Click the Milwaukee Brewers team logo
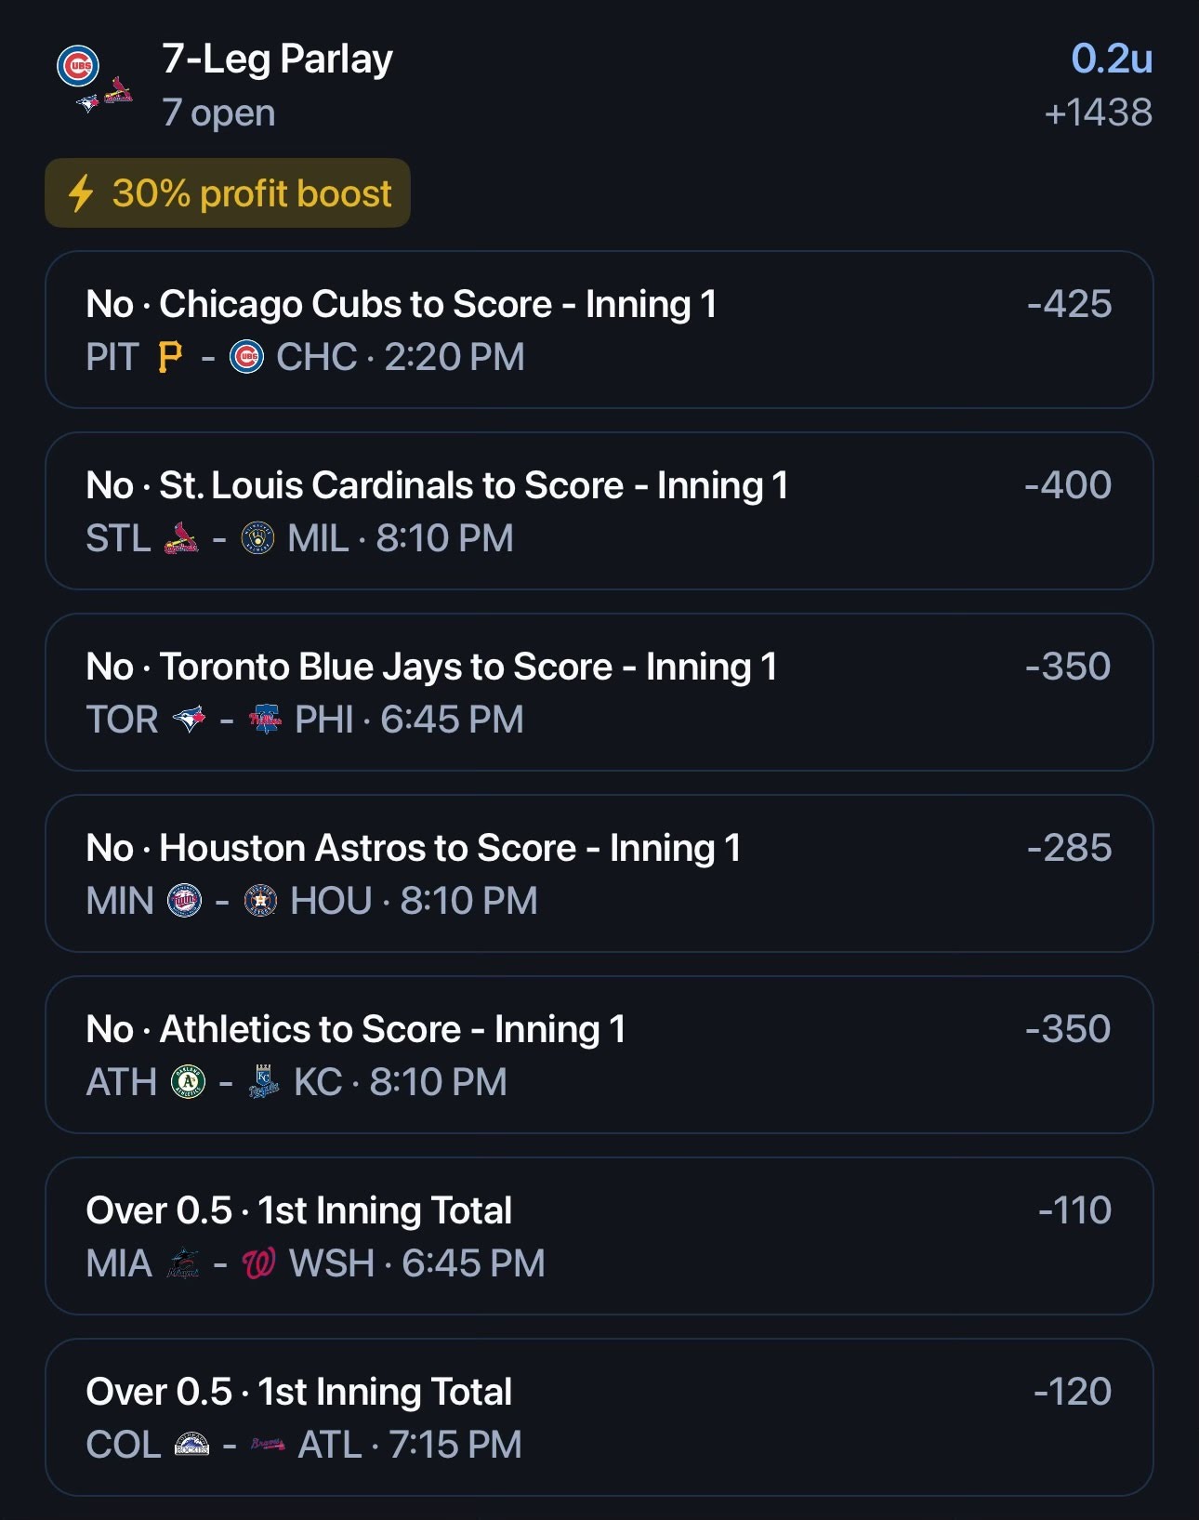 click(x=257, y=538)
